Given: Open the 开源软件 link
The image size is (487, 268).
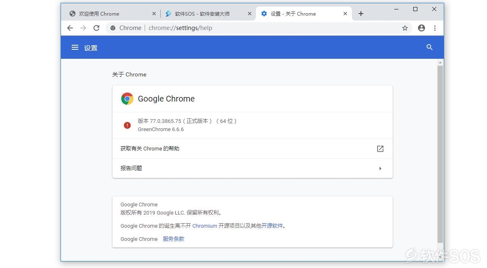Looking at the screenshot, I should 272,226.
